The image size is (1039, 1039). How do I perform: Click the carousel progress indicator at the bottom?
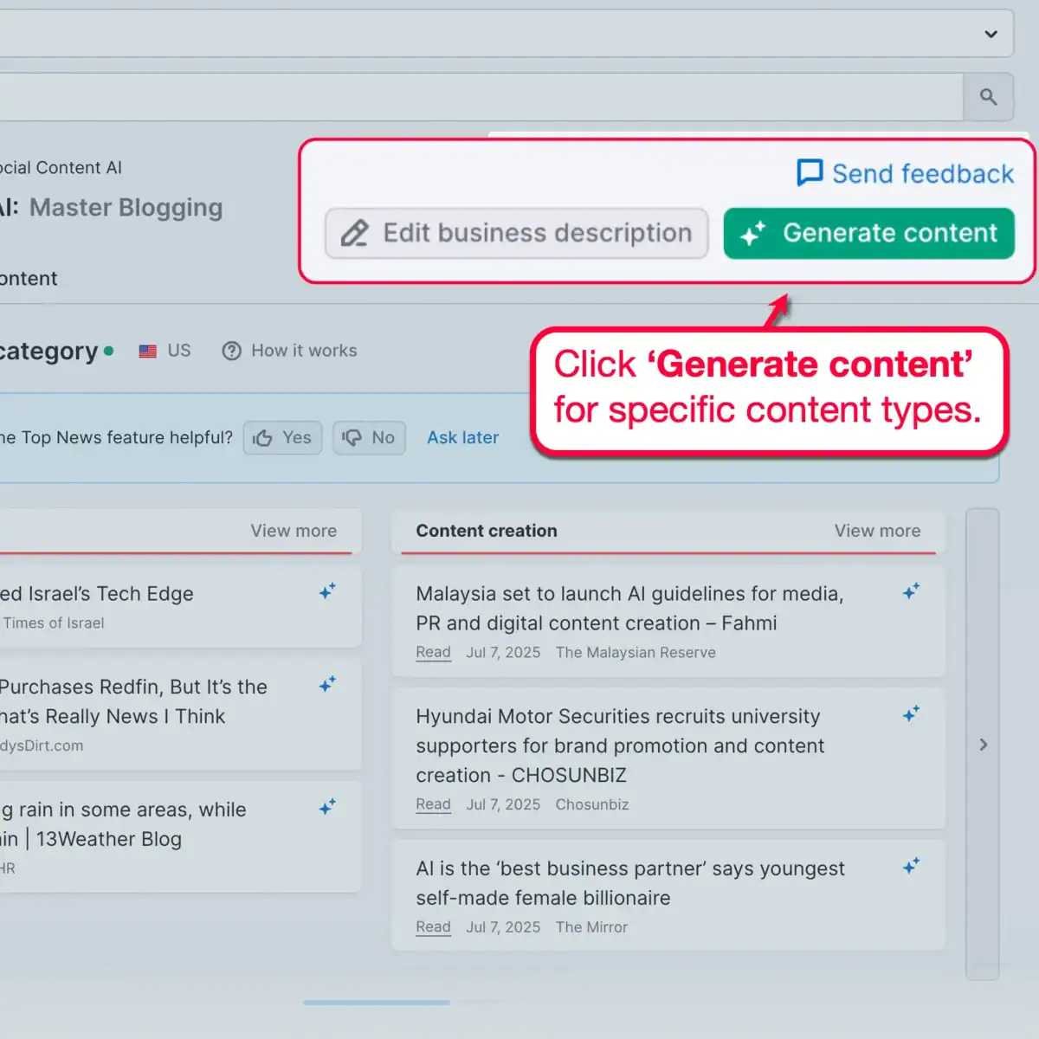[x=376, y=1003]
